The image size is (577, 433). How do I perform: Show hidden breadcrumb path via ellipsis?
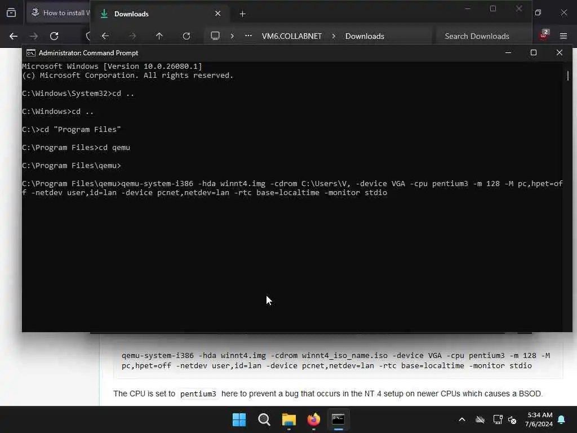coord(248,36)
